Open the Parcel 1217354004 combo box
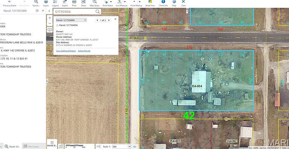Viewport: 289px width, 149px height. click(71, 20)
